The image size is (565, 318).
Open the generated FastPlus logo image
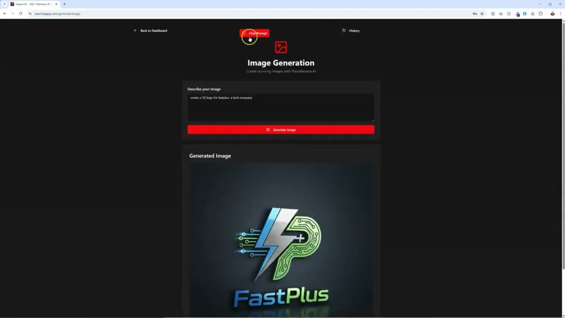[x=281, y=238]
